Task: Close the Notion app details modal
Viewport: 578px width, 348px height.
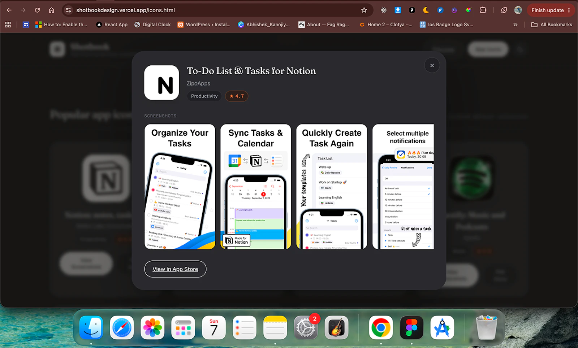Action: pyautogui.click(x=432, y=65)
